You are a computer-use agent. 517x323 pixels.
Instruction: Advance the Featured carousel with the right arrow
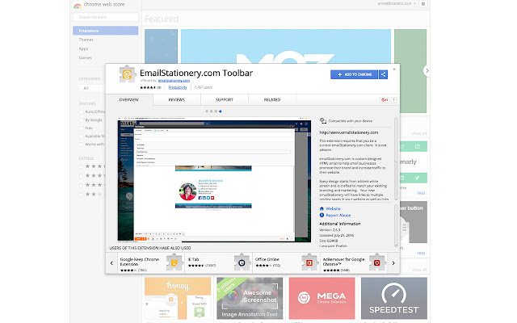click(427, 70)
